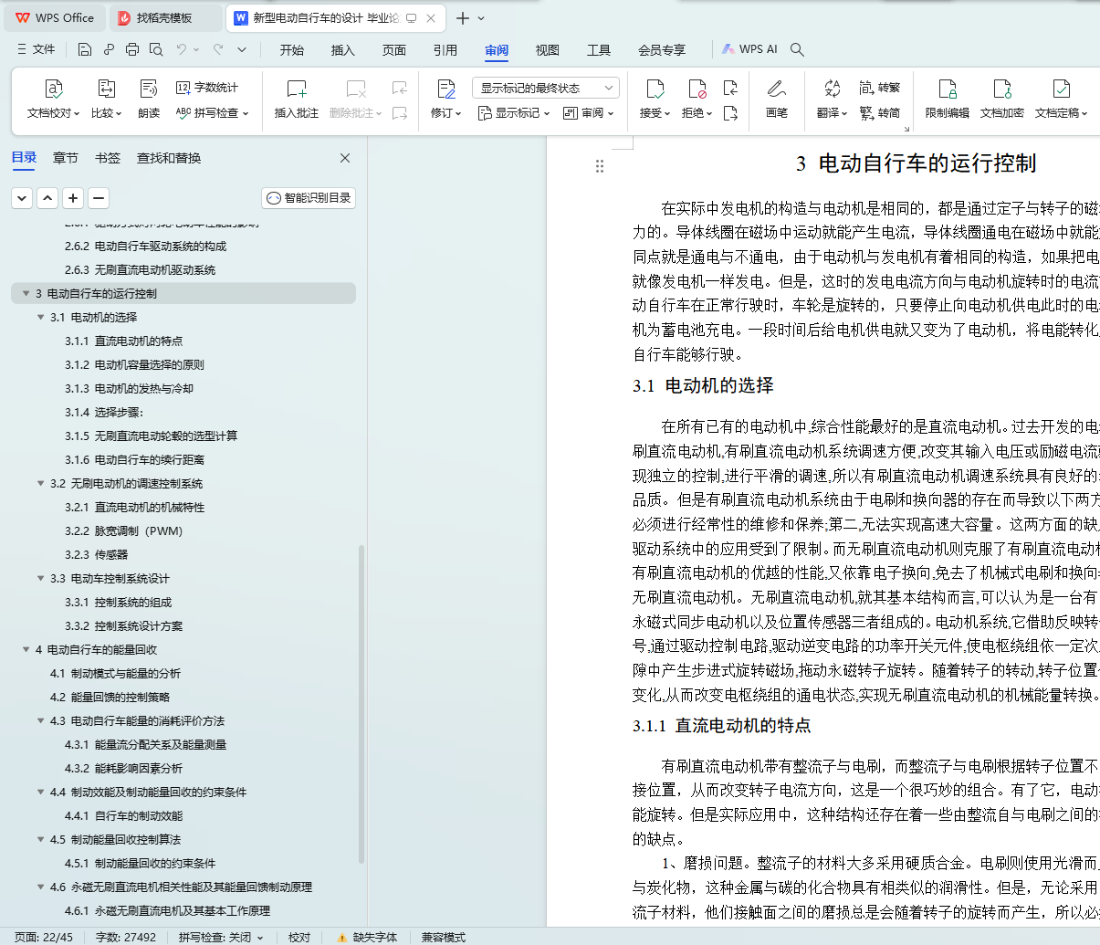This screenshot has width=1100, height=945.
Task: Toggle 修订 track changes icon
Action: (445, 89)
